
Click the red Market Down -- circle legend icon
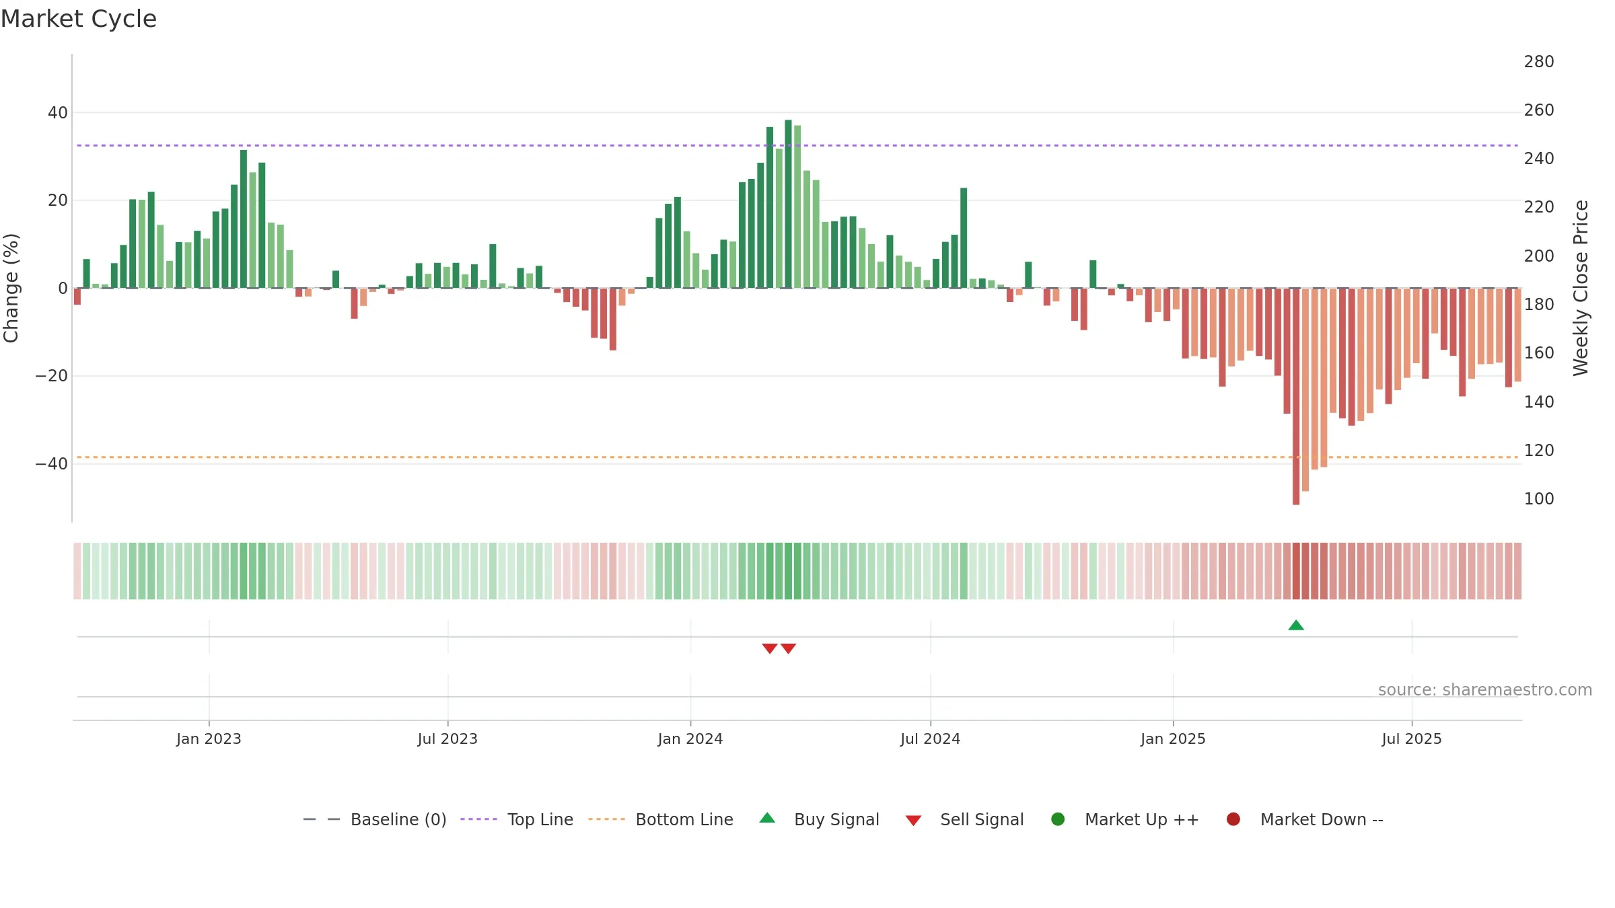click(x=1233, y=819)
